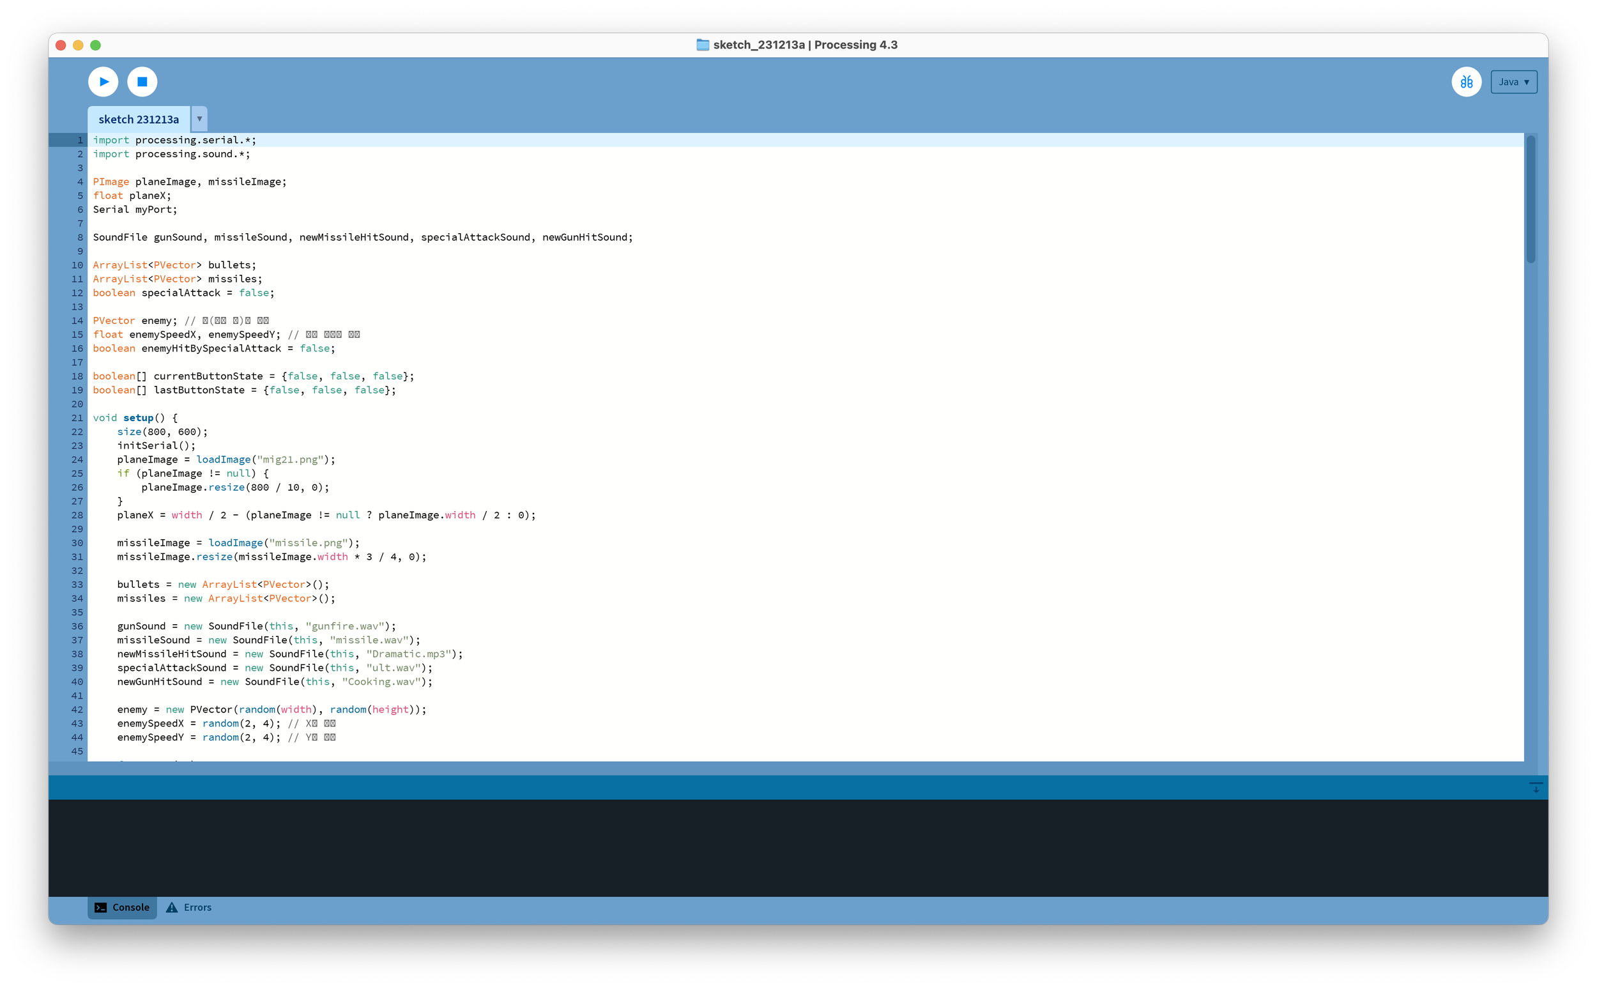The height and width of the screenshot is (989, 1597).
Task: Click the terminal icon beside Console
Action: [101, 907]
